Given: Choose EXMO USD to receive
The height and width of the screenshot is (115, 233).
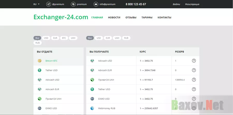Looking at the screenshot, I should (104, 99).
